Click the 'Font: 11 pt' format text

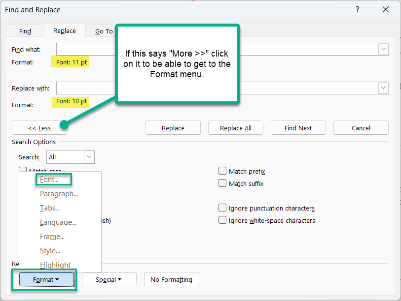tap(72, 62)
